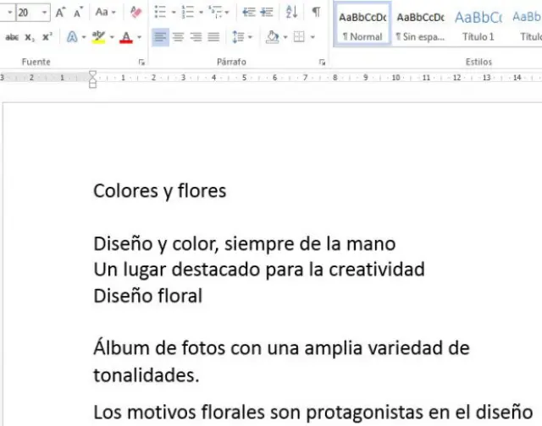Decrease the paragraph indent
The width and height of the screenshot is (542, 426).
tap(249, 13)
